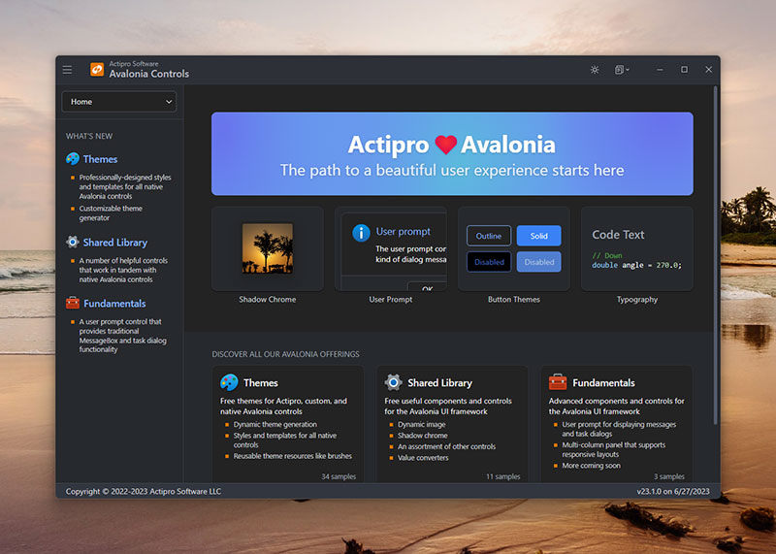Click the Typography caption
776x554 pixels.
click(637, 300)
